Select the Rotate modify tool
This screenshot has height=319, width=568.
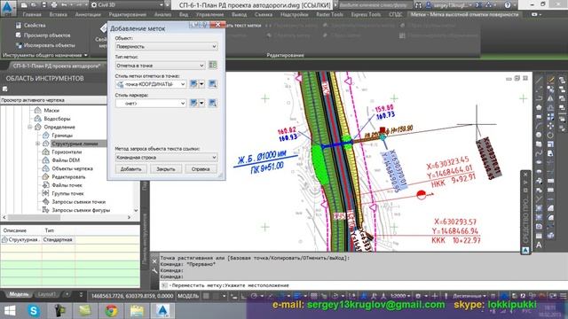[x=550, y=135]
